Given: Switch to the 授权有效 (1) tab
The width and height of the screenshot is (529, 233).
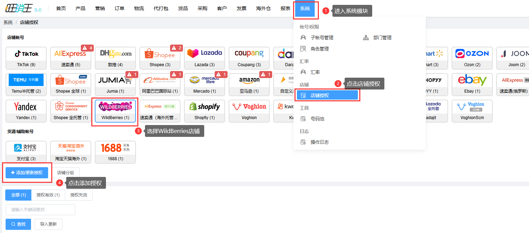Looking at the screenshot, I should (48, 195).
